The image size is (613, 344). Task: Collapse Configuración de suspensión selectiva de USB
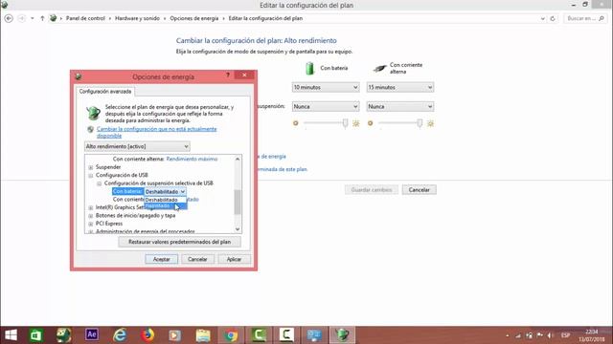coord(100,183)
